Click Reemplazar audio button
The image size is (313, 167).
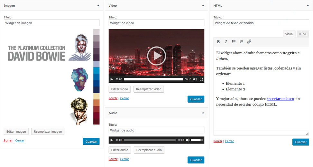[149, 150]
